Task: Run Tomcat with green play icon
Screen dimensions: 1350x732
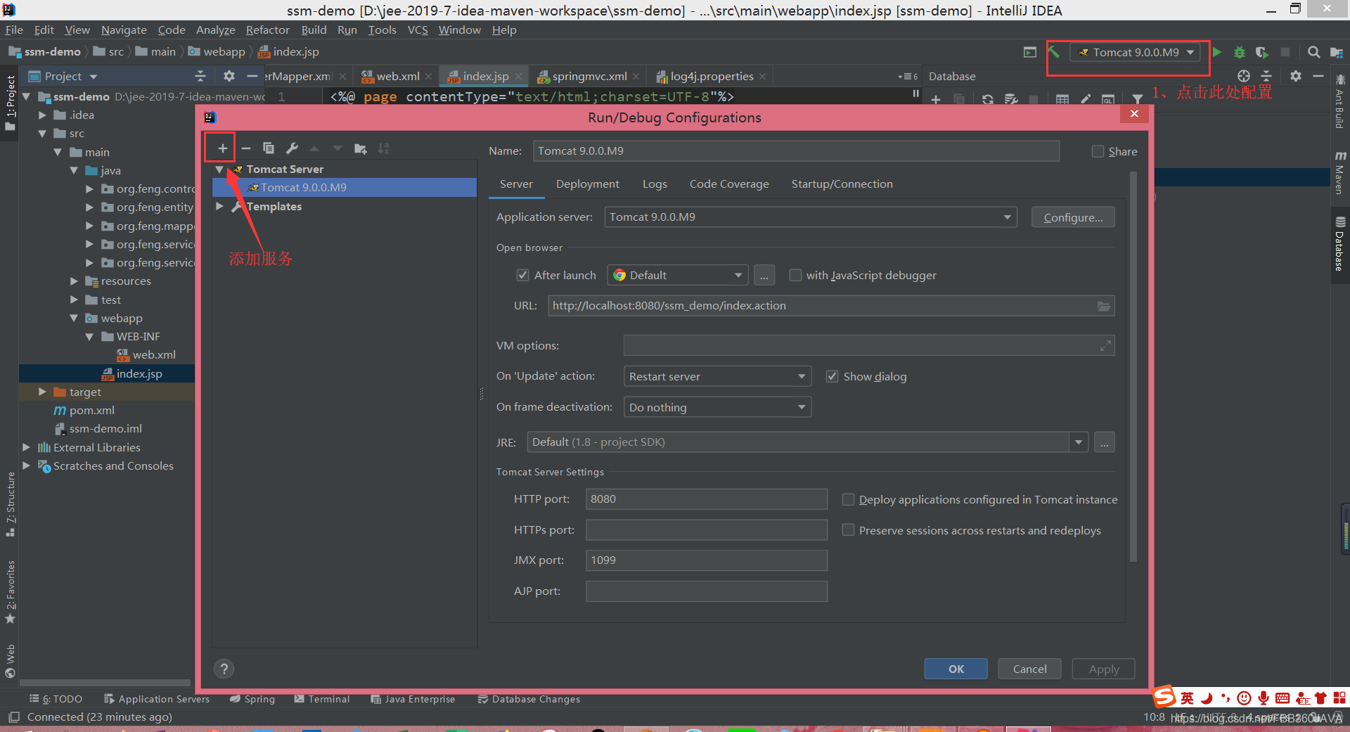Action: (x=1217, y=52)
